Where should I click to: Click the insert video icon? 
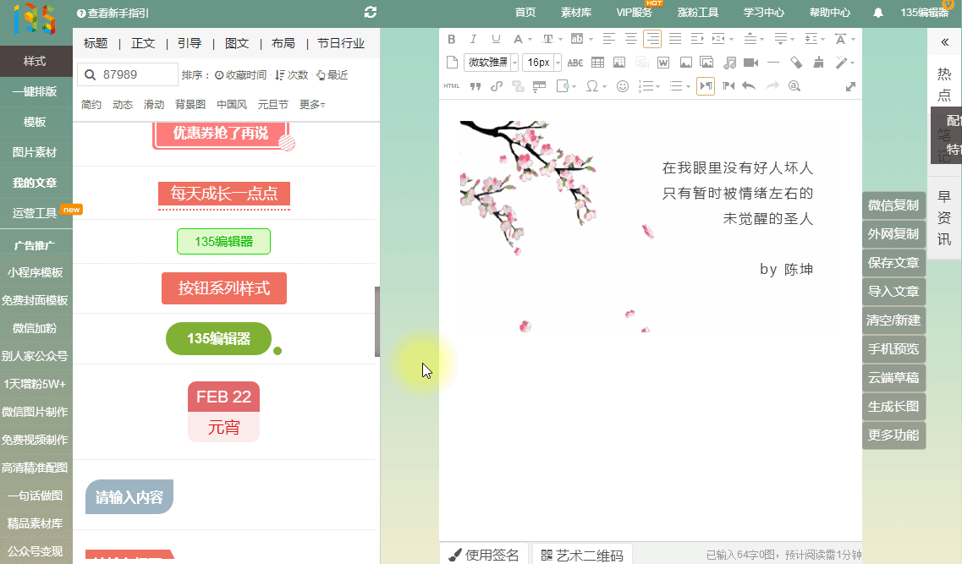(x=750, y=63)
